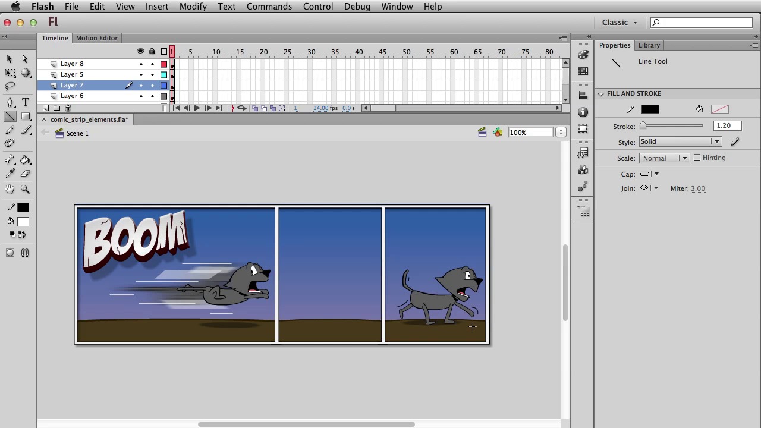Open the Swatches grid panel icon
Screen dimensions: 761x428
583,71
